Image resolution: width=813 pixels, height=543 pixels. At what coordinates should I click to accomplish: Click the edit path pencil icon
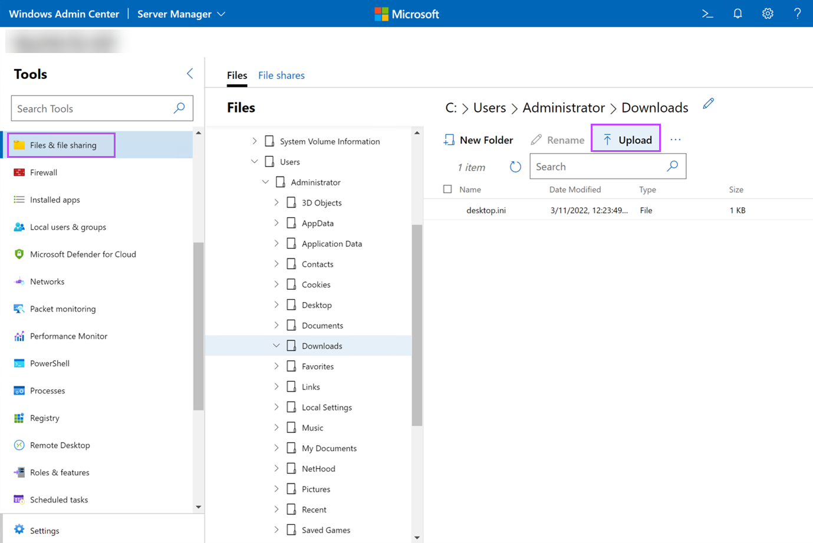[708, 104]
